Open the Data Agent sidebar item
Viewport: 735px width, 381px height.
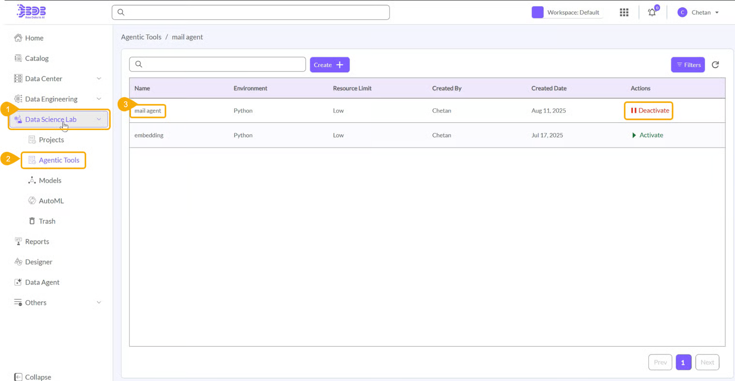(42, 282)
